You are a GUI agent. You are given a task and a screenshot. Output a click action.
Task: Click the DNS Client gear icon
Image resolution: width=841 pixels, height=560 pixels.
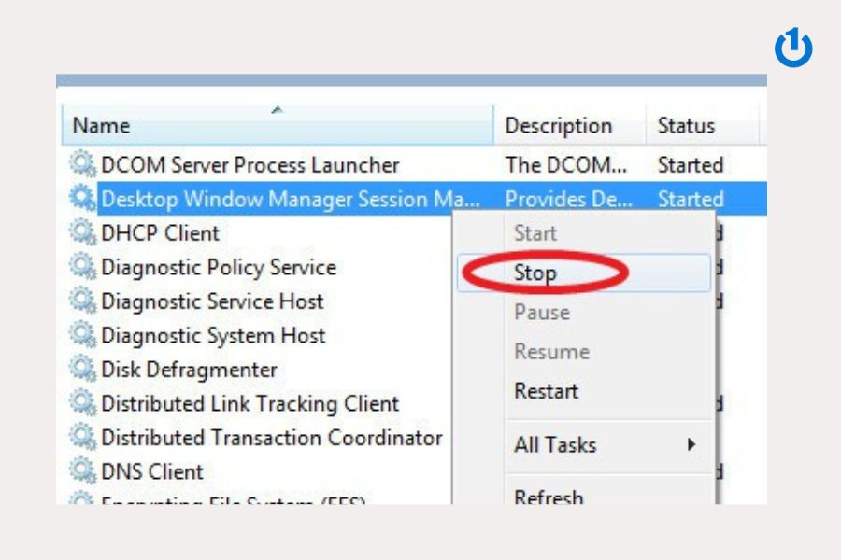click(x=82, y=471)
